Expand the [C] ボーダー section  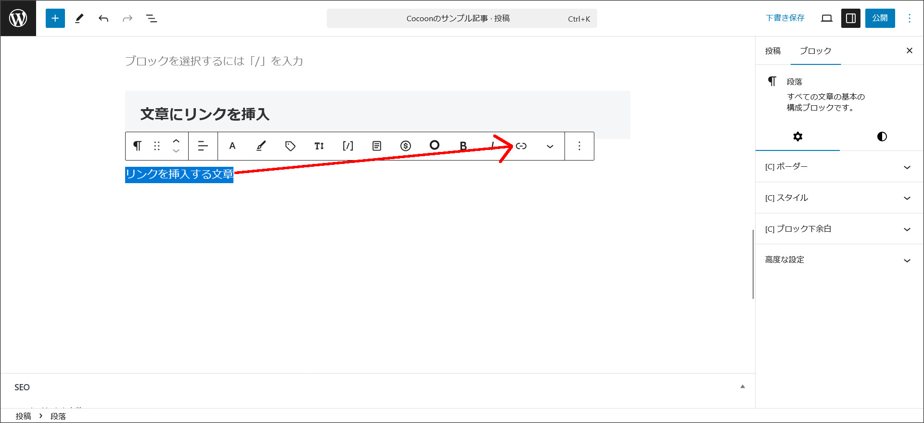tap(837, 167)
